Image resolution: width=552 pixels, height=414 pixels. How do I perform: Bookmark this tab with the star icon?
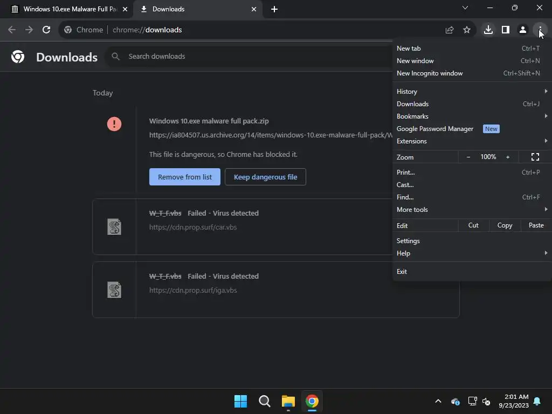(x=467, y=30)
